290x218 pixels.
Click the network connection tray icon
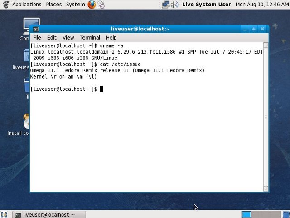click(x=166, y=5)
